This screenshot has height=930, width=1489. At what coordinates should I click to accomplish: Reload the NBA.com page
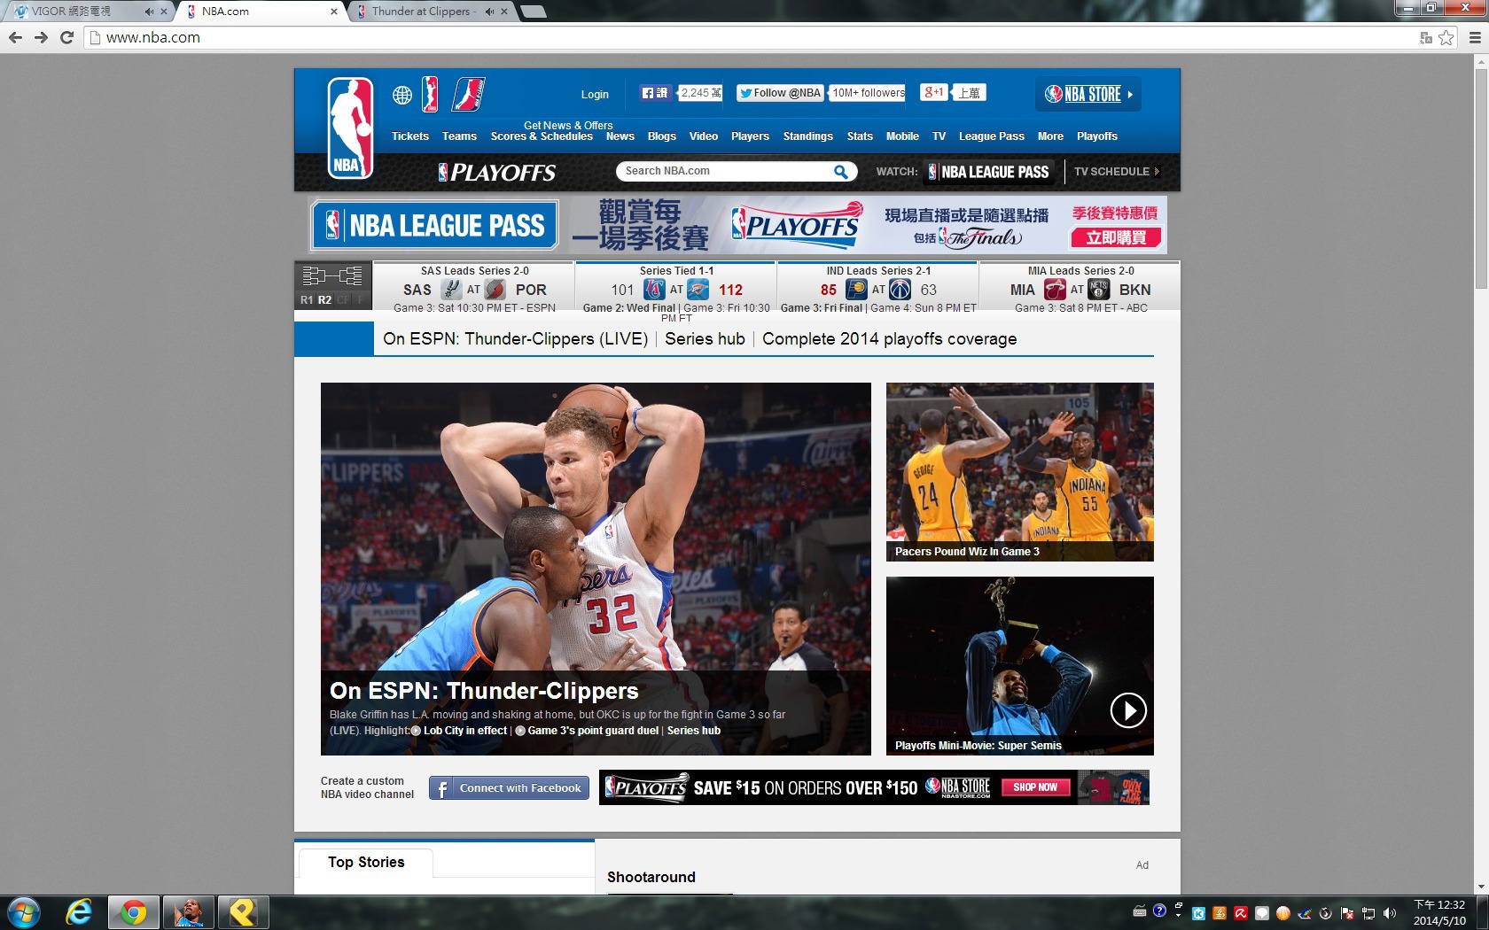(x=66, y=37)
